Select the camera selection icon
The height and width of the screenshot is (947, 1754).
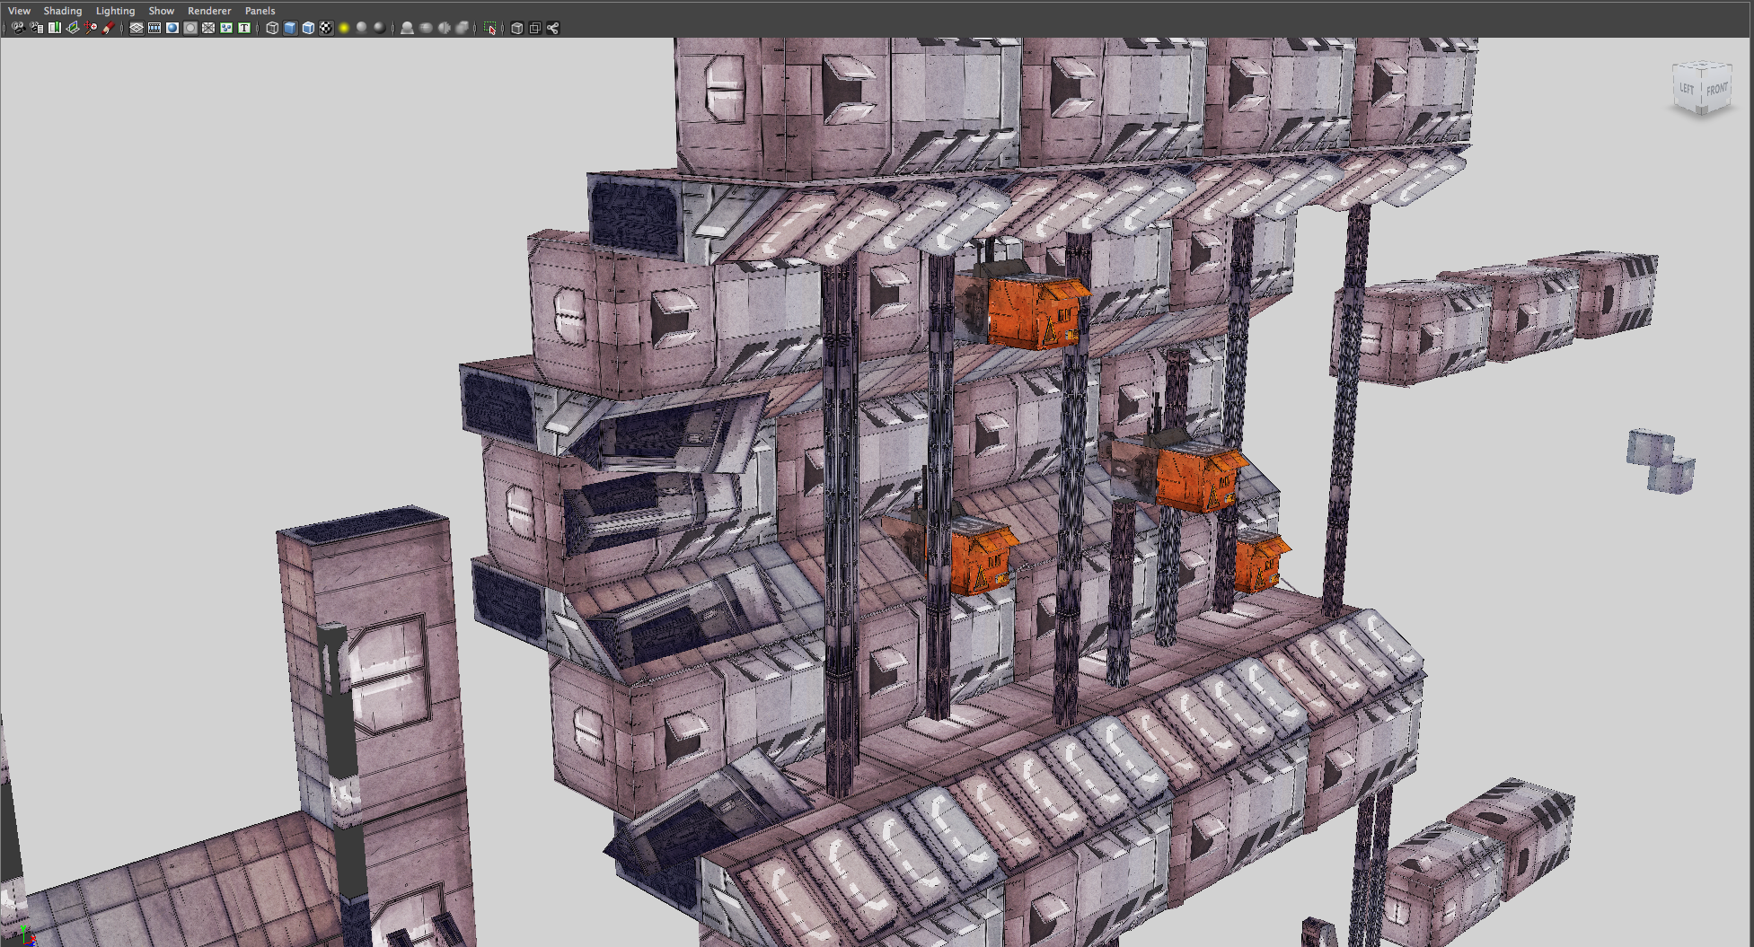click(x=18, y=29)
